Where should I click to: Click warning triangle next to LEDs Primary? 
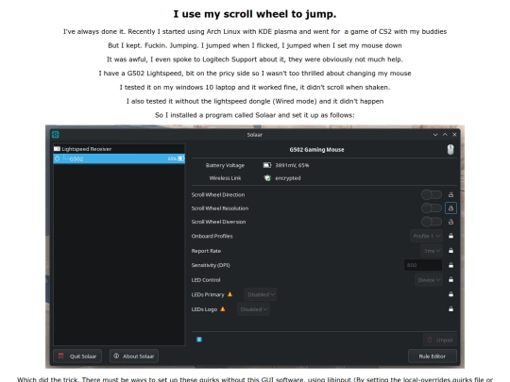pyautogui.click(x=229, y=294)
